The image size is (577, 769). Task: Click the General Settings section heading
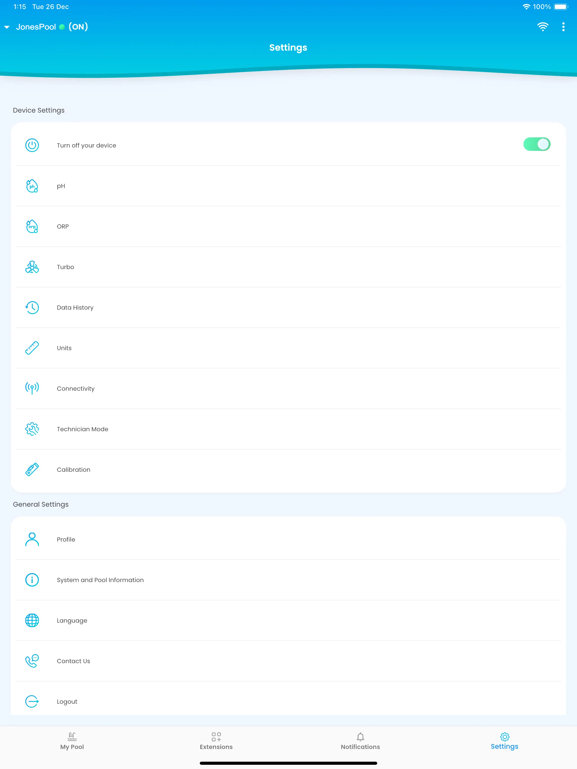coord(41,504)
